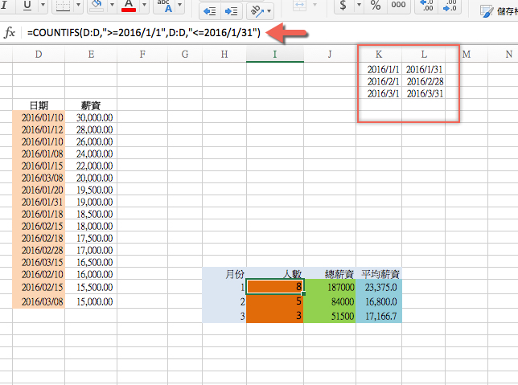This screenshot has height=385, width=518.
Task: Select total salary cell 187000
Action: click(x=330, y=287)
